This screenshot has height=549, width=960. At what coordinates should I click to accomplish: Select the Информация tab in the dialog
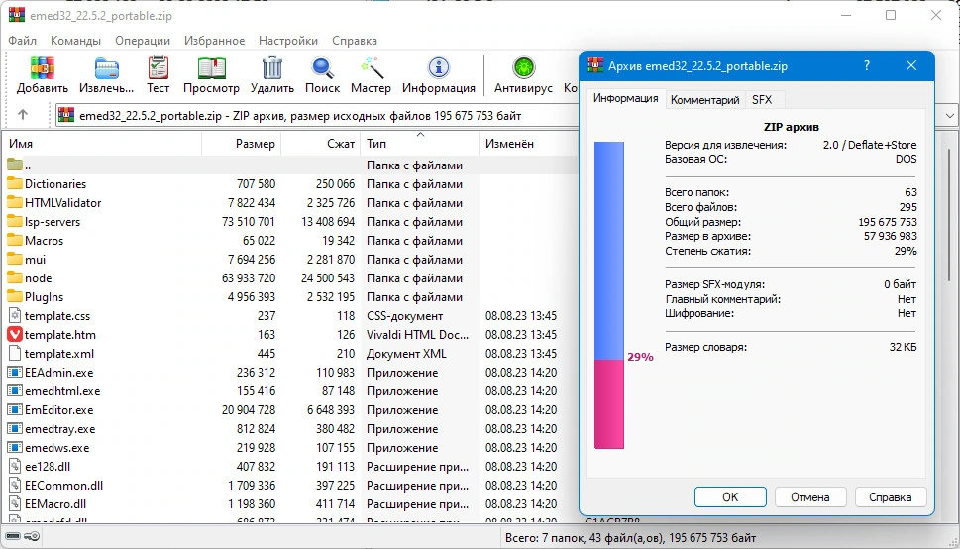(626, 99)
